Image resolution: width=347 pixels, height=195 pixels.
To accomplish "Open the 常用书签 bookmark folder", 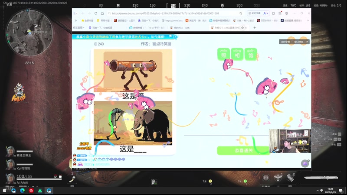I will coord(103,20).
